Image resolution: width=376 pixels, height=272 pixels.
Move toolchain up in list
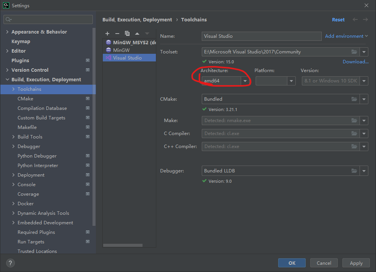[137, 34]
